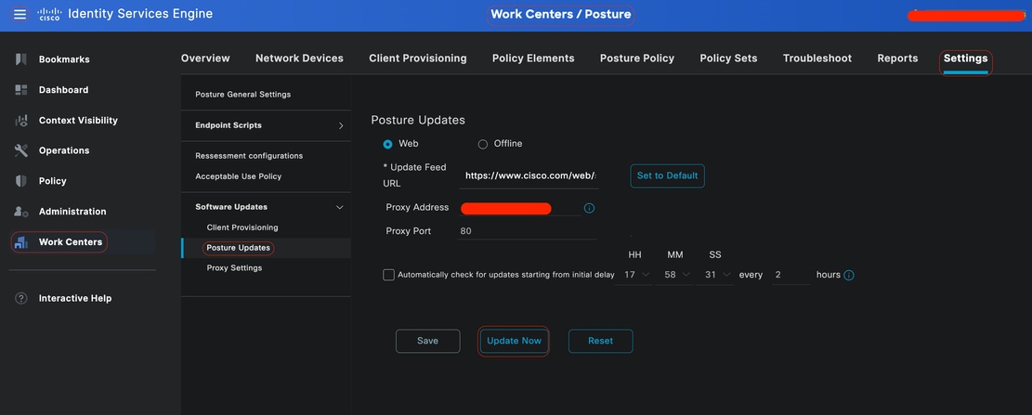Switch to Client Provisioning tab
1032x415 pixels.
[x=417, y=58]
